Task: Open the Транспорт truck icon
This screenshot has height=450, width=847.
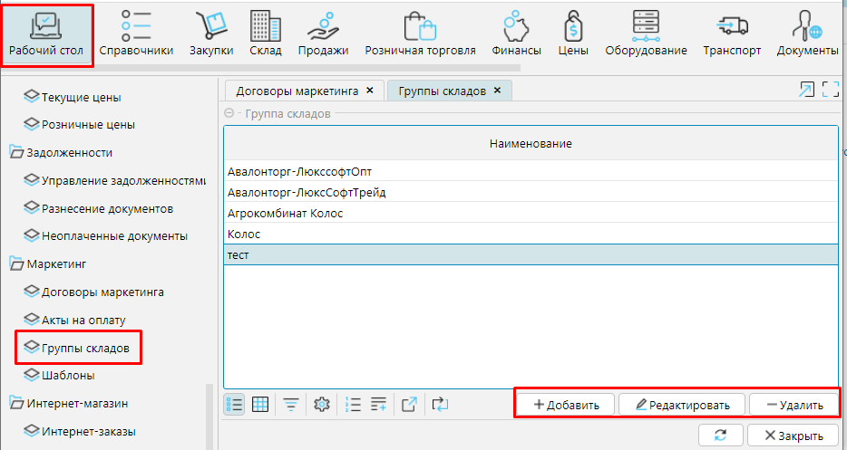Action: tap(731, 34)
